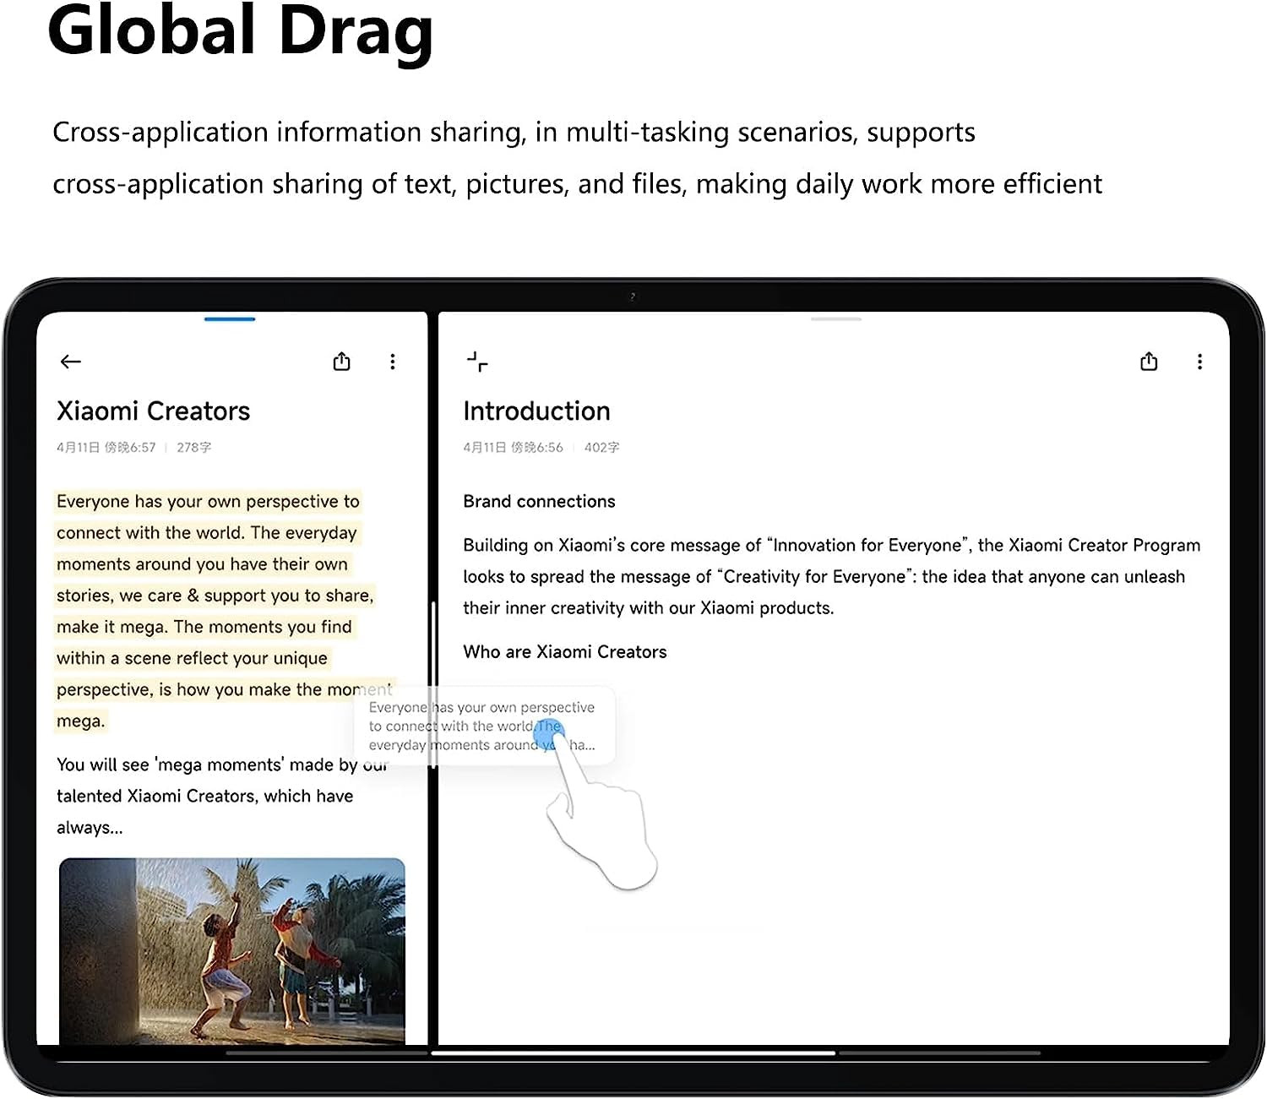Tap the bottom home gesture bar
This screenshot has width=1267, height=1099.
tap(633, 1053)
